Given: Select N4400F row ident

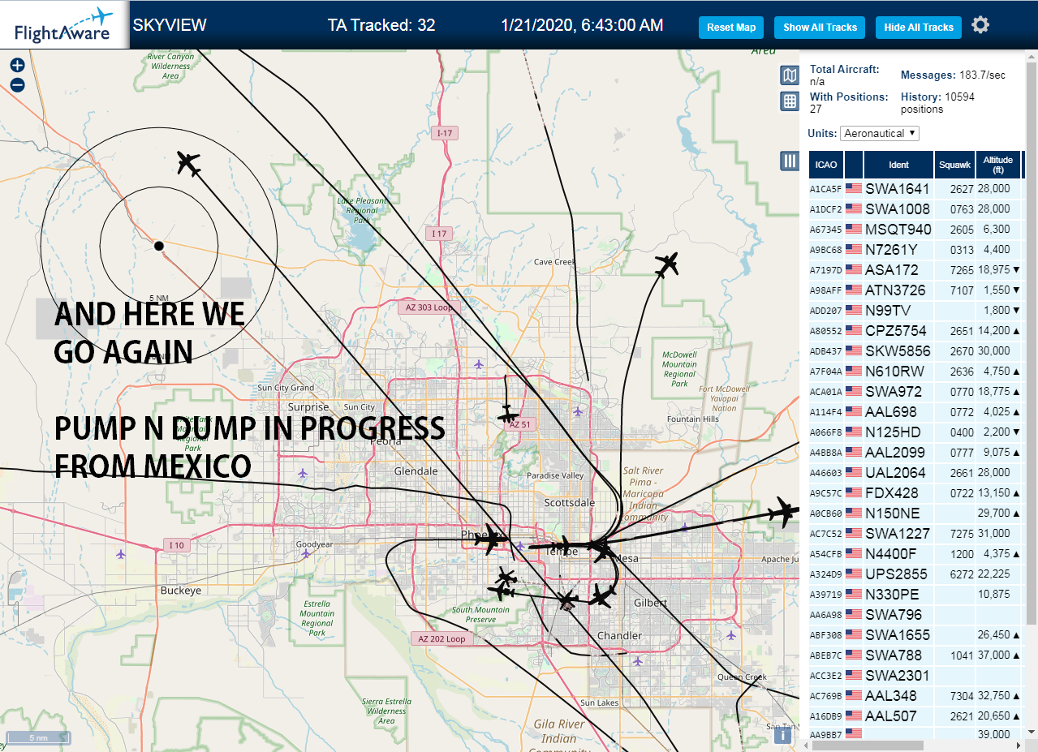Looking at the screenshot, I should pyautogui.click(x=891, y=553).
